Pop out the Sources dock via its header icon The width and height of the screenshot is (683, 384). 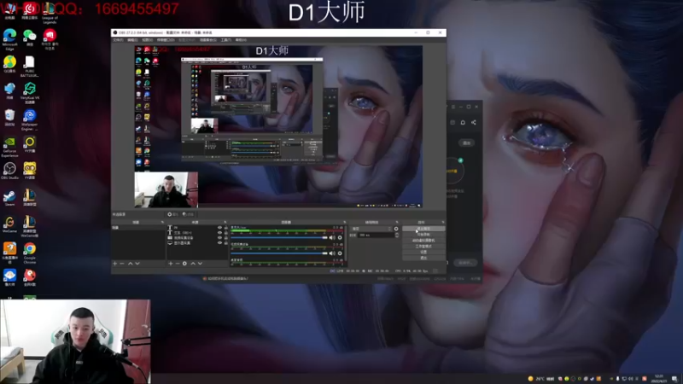tap(225, 223)
